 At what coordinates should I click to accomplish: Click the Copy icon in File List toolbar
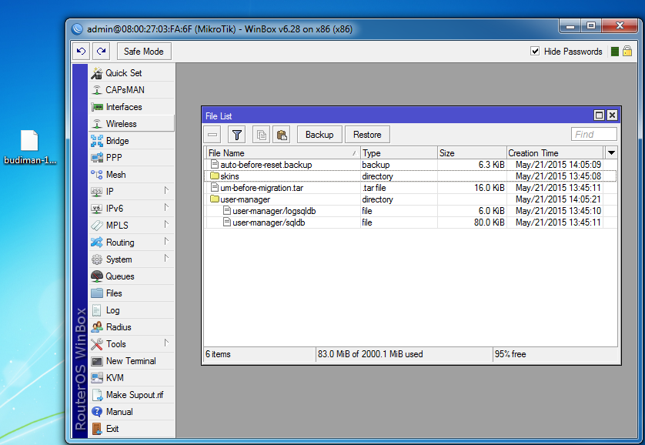pos(261,135)
